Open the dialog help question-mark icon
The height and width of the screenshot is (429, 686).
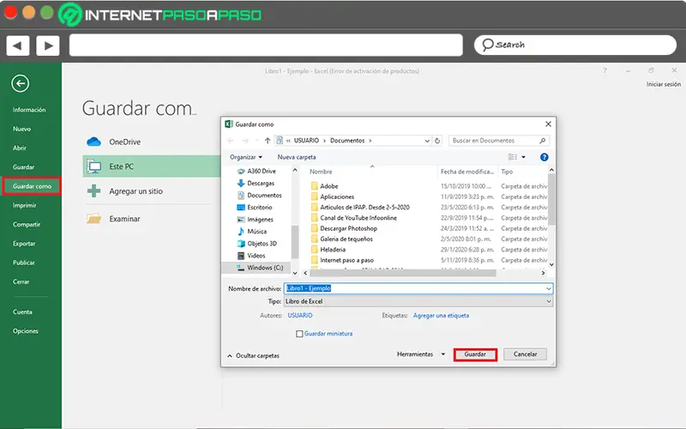tap(544, 157)
